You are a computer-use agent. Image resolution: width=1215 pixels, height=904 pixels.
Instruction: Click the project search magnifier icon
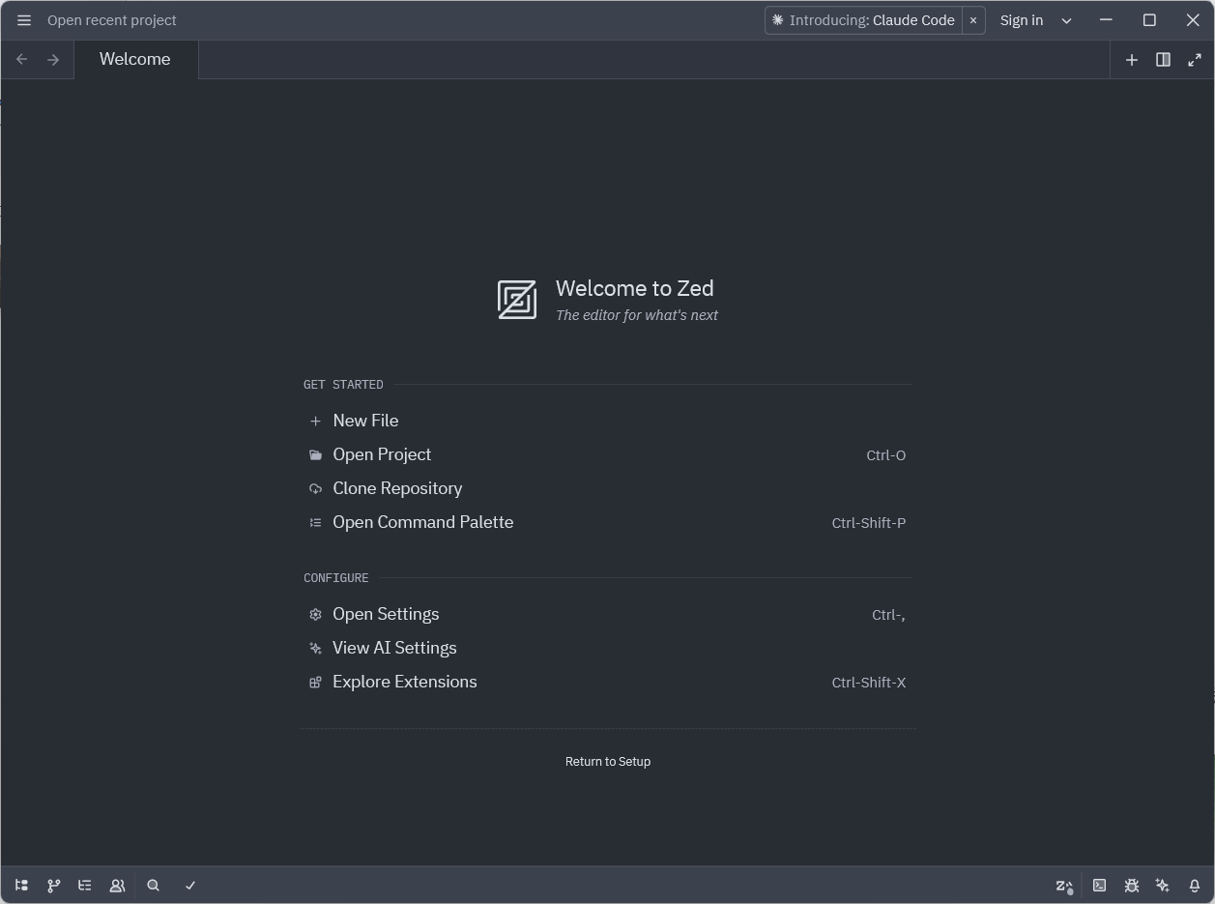[x=153, y=886]
